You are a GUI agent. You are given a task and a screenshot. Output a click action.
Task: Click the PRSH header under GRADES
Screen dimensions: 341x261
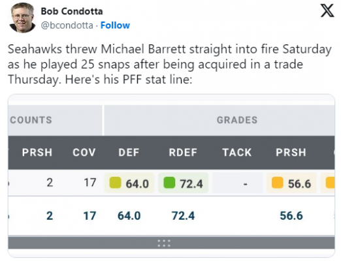[291, 153]
